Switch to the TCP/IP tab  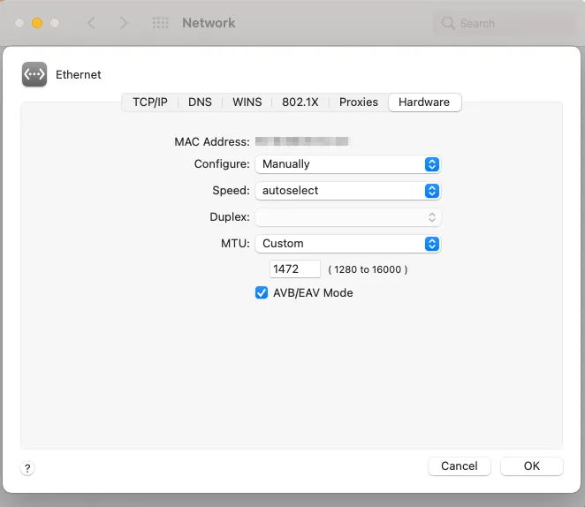click(150, 102)
